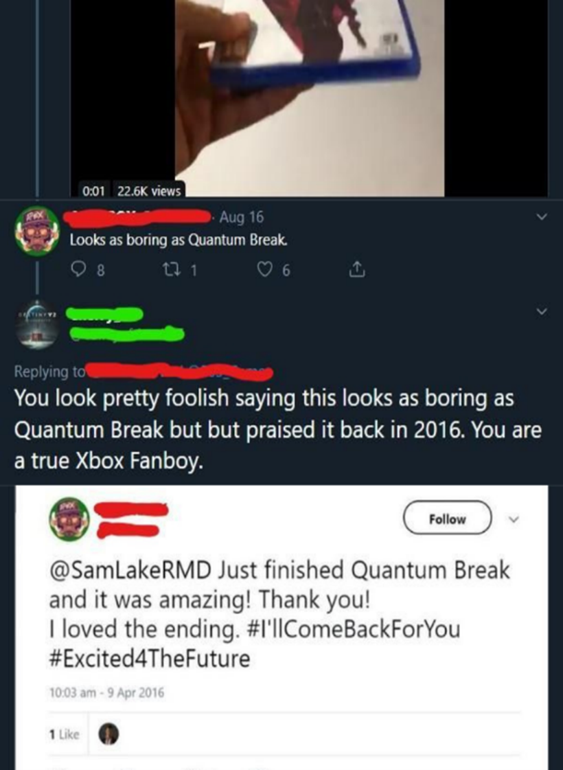The image size is (563, 770).
Task: Open the 10:03 am 9 Apr 2016 timestamp
Action: (106, 693)
